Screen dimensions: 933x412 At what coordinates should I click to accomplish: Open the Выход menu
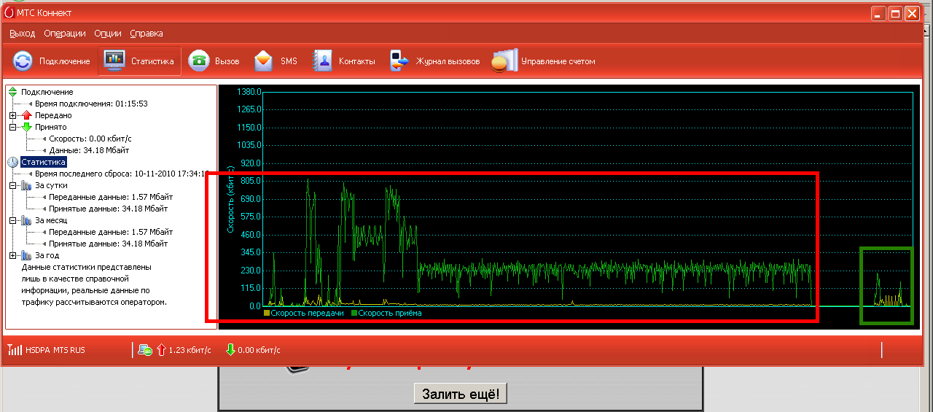point(23,34)
